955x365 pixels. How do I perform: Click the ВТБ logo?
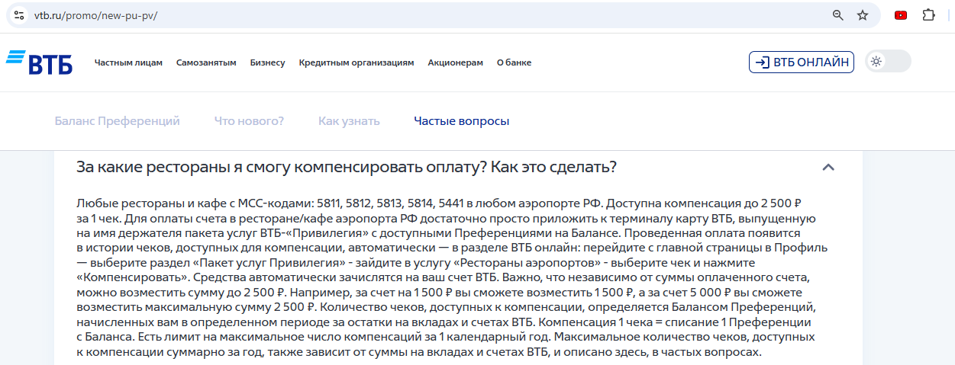click(40, 62)
